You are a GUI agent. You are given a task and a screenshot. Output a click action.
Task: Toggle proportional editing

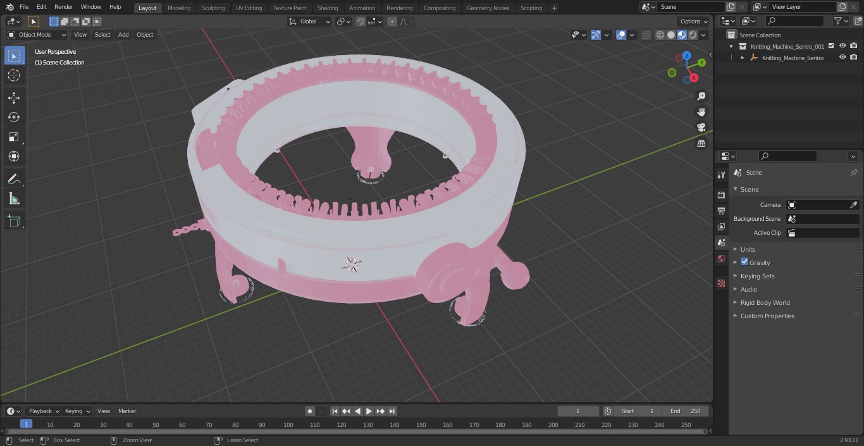pos(392,22)
